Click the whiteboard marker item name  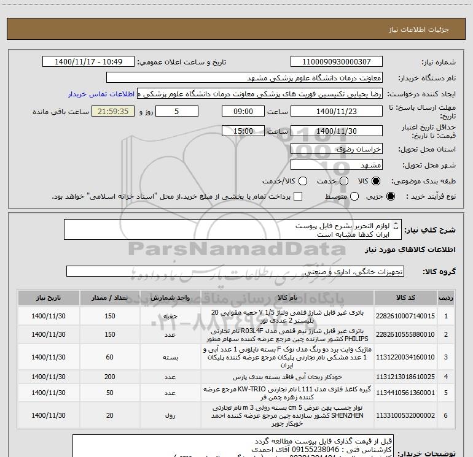point(287,357)
